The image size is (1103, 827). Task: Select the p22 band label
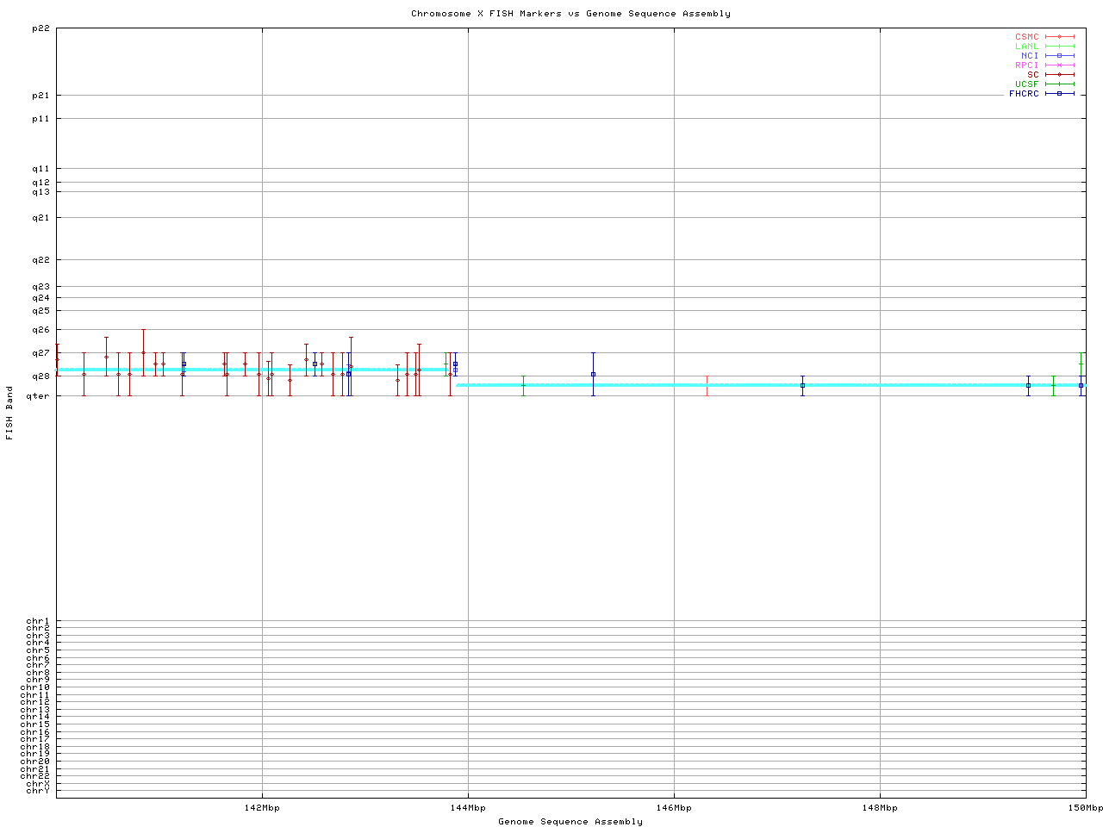(41, 28)
